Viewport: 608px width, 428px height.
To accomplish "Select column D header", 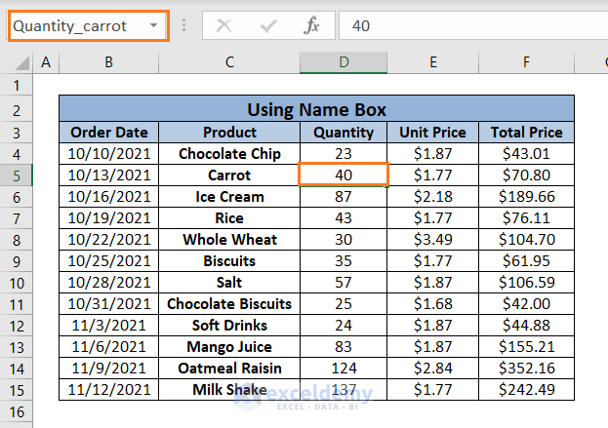I will [344, 62].
